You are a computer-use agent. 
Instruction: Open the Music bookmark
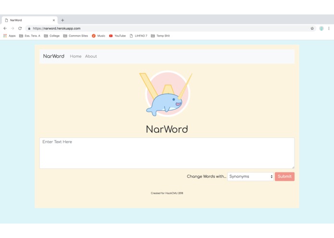click(99, 36)
